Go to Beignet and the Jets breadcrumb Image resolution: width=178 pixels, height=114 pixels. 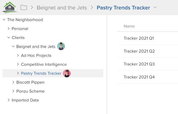[62, 8]
